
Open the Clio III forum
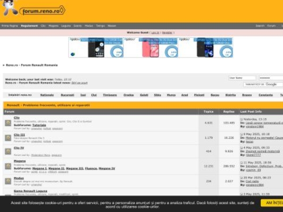19,135
